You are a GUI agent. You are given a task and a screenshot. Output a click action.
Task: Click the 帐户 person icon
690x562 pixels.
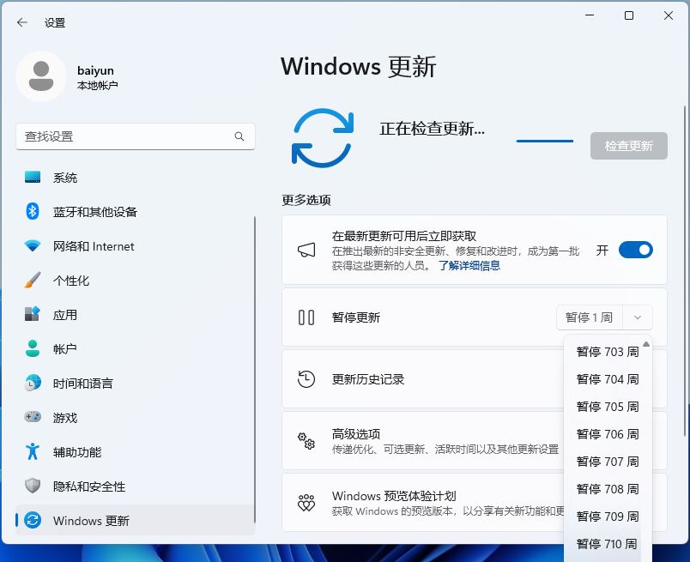point(33,348)
